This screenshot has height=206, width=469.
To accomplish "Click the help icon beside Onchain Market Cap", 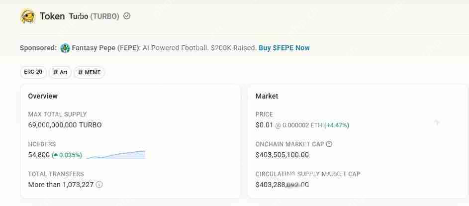I will point(329,144).
